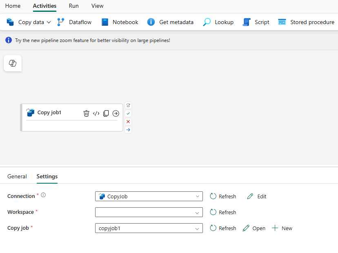338x253 pixels.
Task: Add a Notebook activity
Action: point(119,22)
